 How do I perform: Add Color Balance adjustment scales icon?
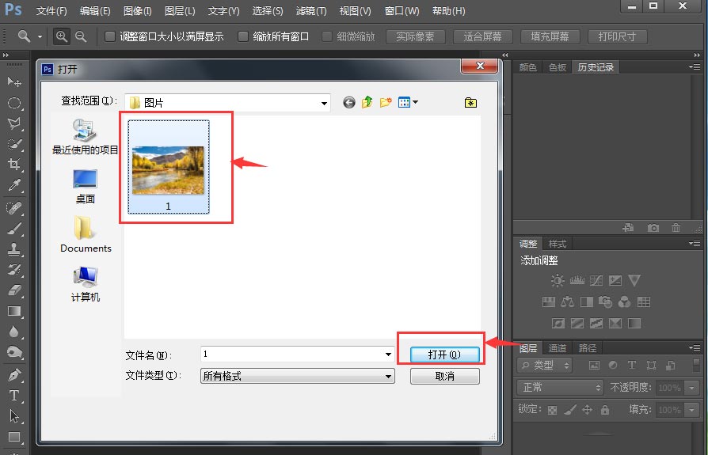click(567, 301)
